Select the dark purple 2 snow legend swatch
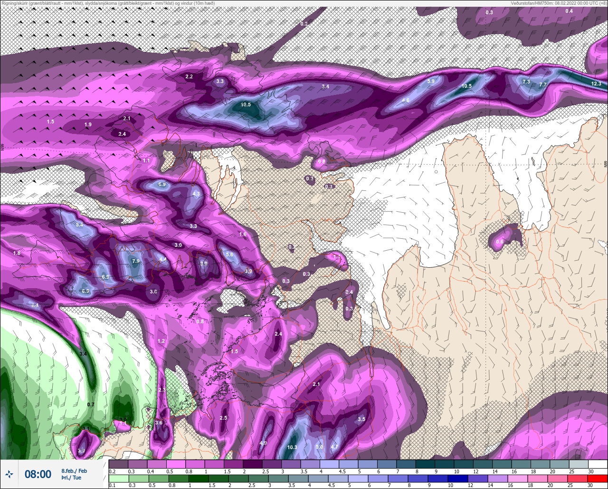The image size is (608, 489). 252,464
